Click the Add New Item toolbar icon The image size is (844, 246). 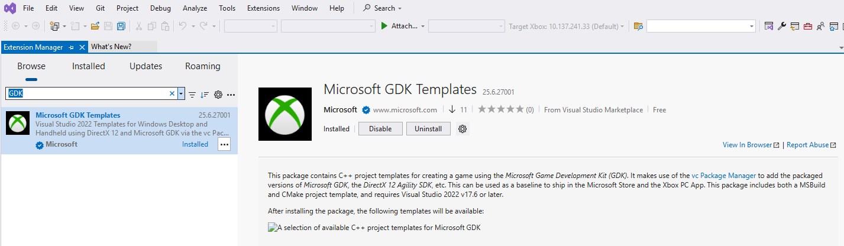[75, 26]
